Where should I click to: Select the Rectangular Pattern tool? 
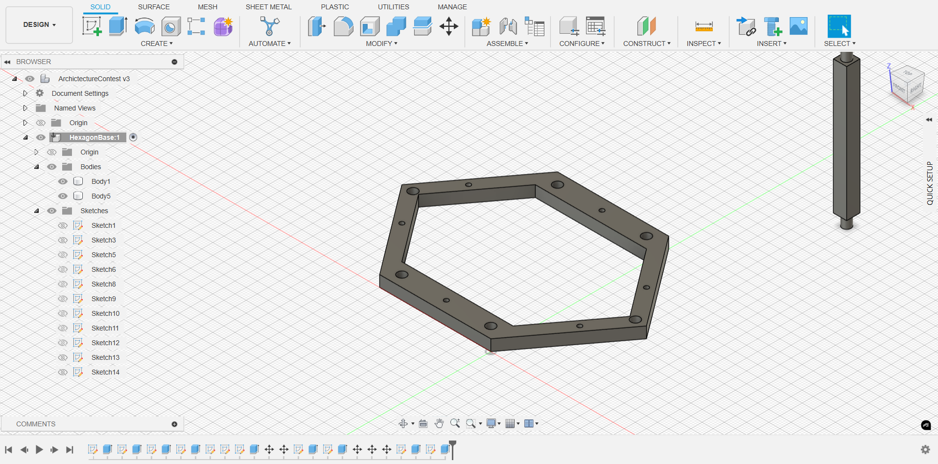[196, 26]
